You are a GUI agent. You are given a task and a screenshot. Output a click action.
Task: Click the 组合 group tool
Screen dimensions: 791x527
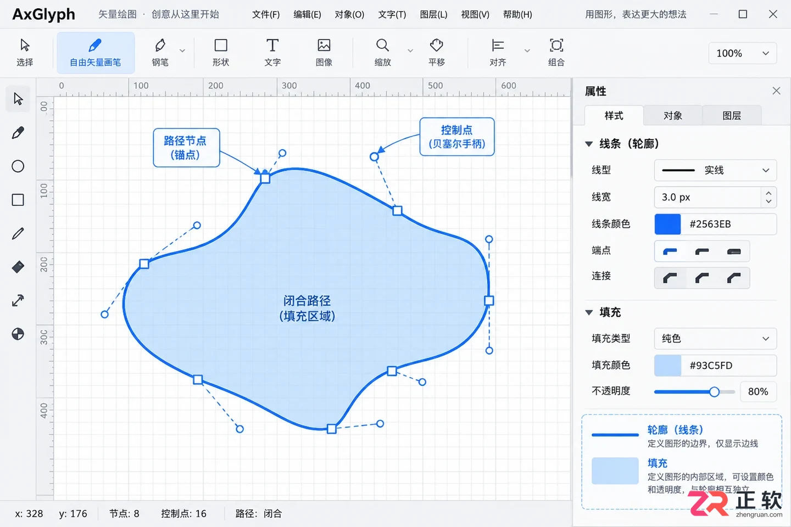[x=556, y=53]
